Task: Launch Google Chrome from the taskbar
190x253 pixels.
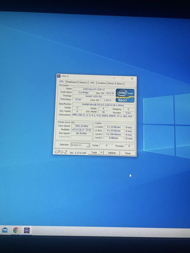Action: coord(16,230)
